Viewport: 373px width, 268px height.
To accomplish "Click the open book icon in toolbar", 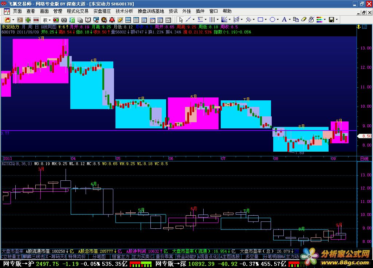I will [88, 20].
